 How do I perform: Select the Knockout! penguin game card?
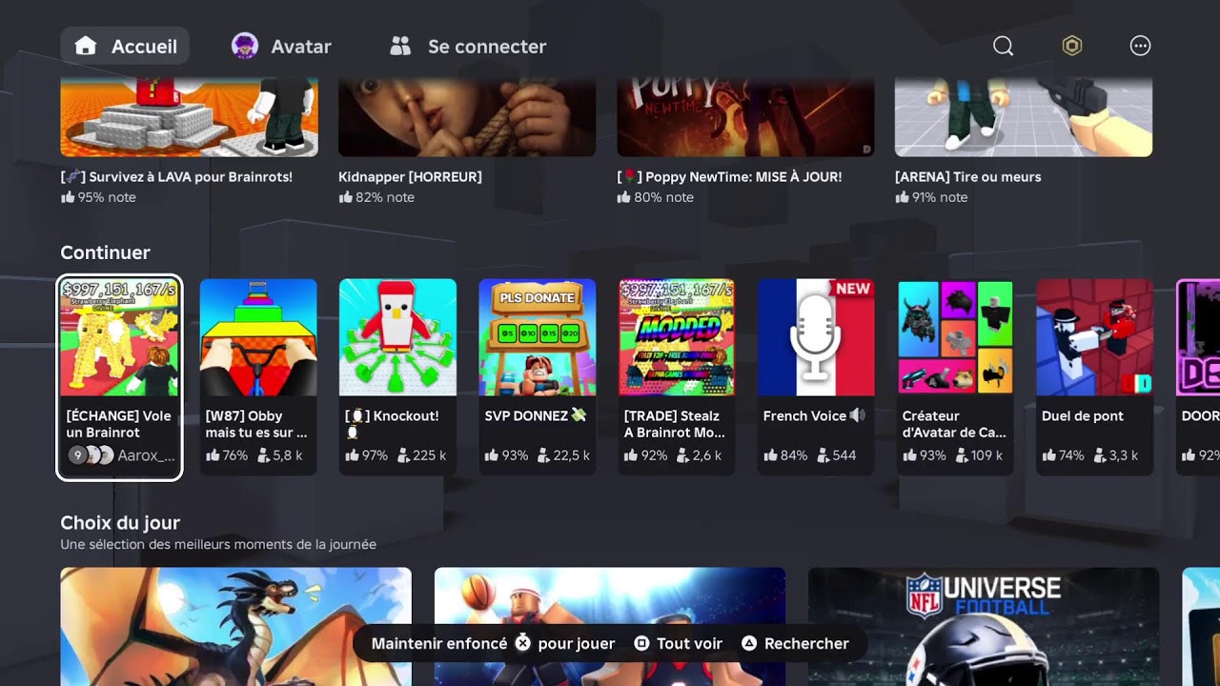pyautogui.click(x=397, y=378)
